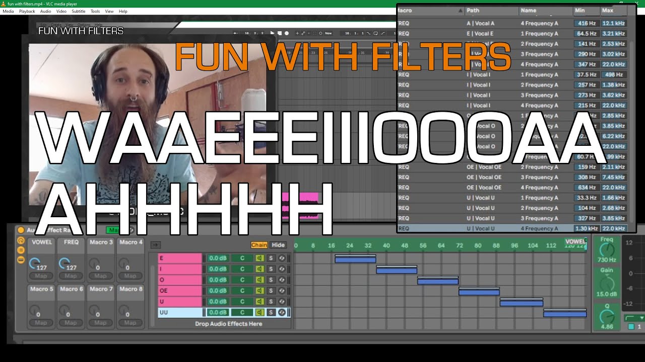Click Max value 12.1 kHz for Vocal A
The height and width of the screenshot is (362, 645).
[613, 23]
